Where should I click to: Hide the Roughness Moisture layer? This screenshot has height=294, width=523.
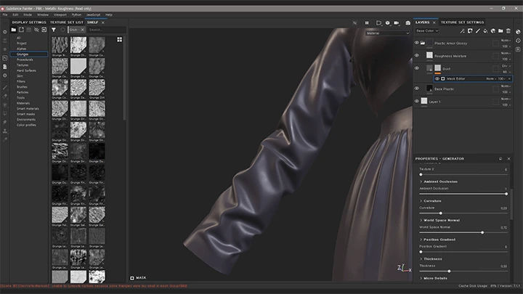tap(417, 55)
